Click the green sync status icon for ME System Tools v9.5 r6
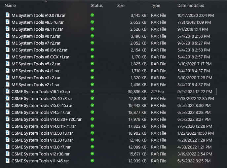 tap(93, 22)
